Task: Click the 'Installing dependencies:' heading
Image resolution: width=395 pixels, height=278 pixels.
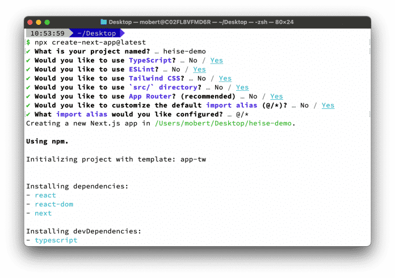Action: tap(77, 186)
